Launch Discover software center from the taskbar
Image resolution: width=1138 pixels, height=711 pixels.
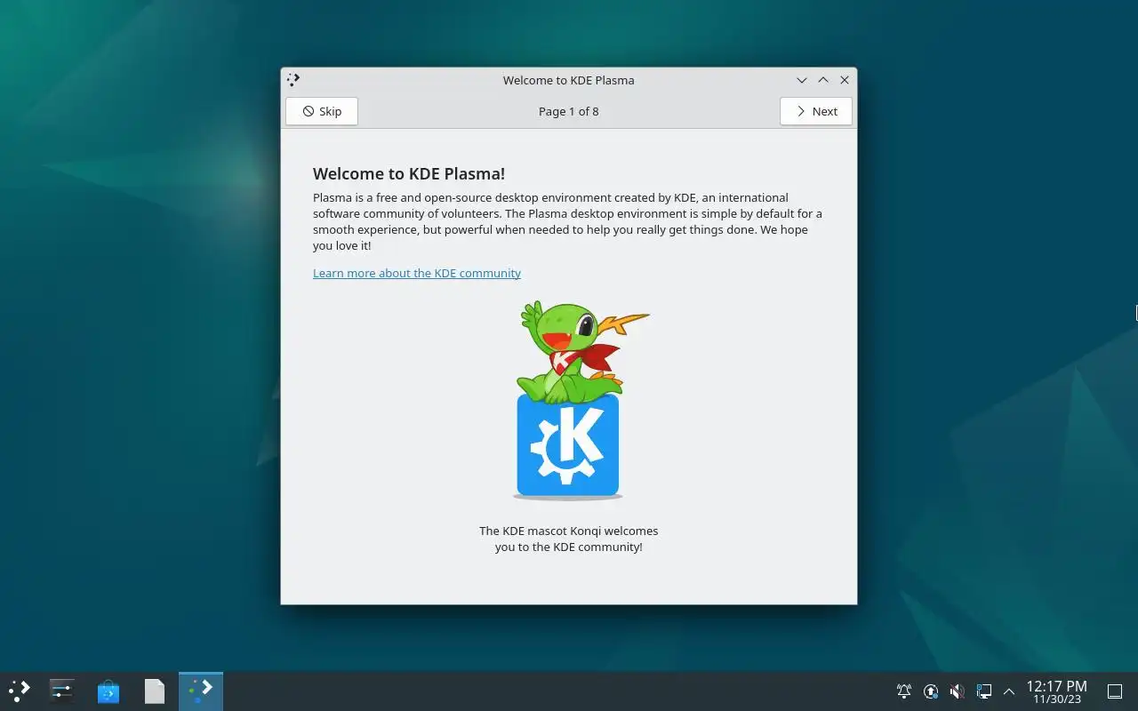point(108,691)
